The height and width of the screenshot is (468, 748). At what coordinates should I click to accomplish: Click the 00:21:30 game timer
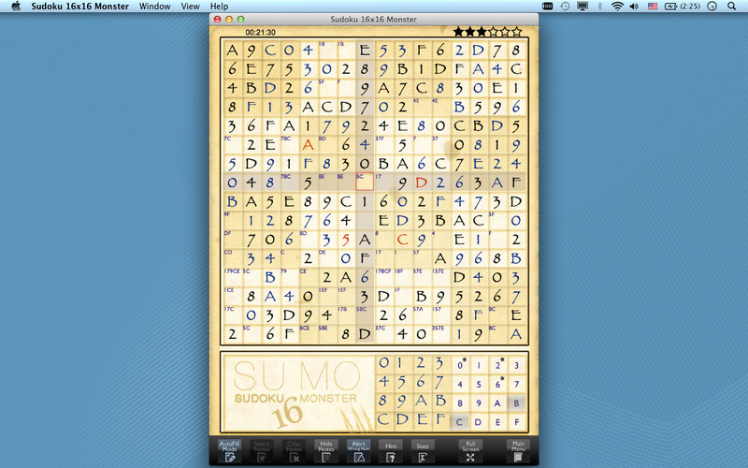261,33
